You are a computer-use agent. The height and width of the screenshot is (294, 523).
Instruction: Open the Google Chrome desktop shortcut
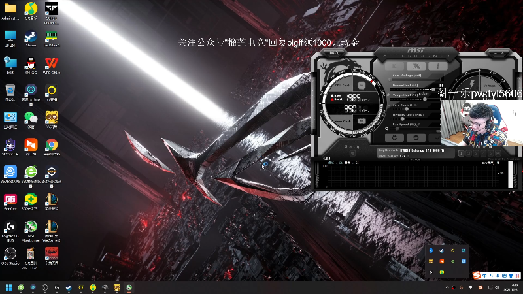coord(52,148)
